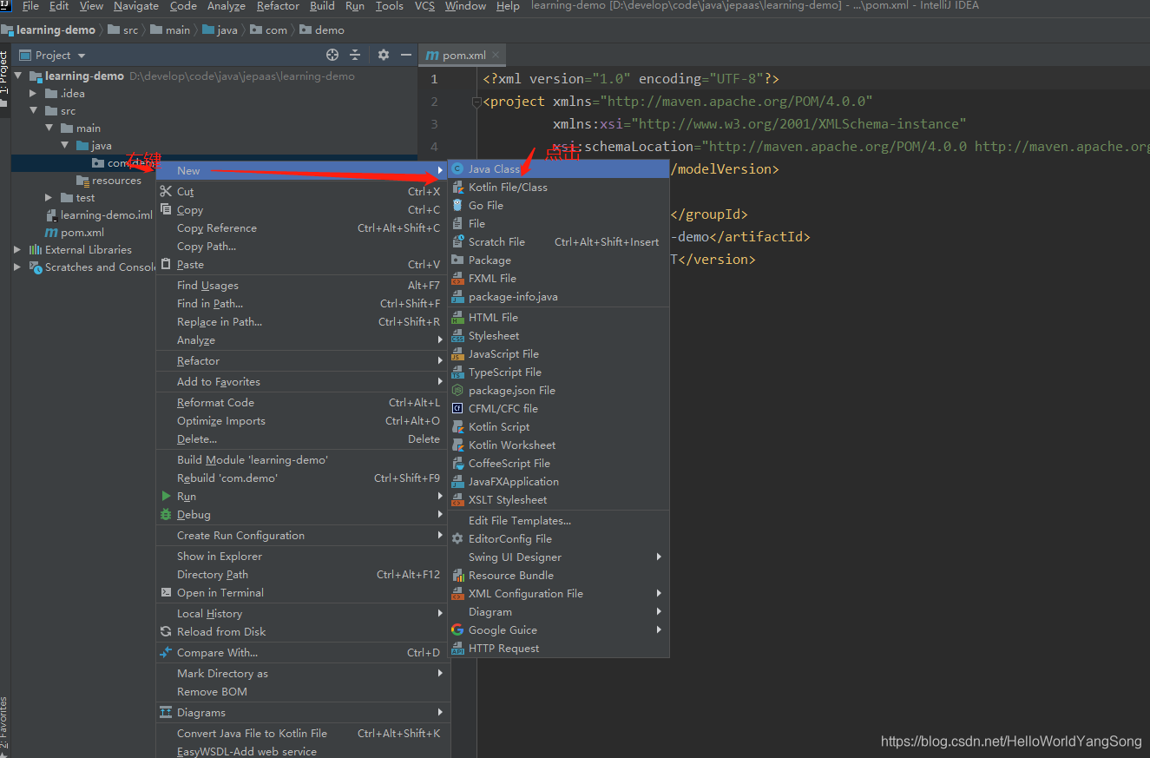Click the Cut scissors icon
Viewport: 1150px width, 758px height.
point(166,191)
